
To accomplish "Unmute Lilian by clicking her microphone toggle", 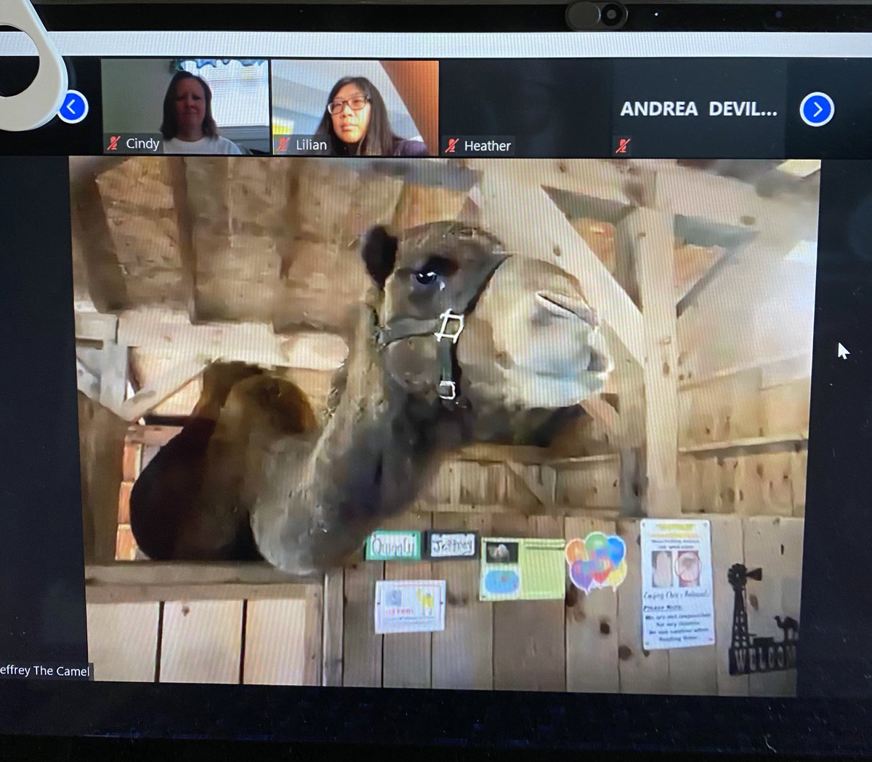I will coord(283,144).
